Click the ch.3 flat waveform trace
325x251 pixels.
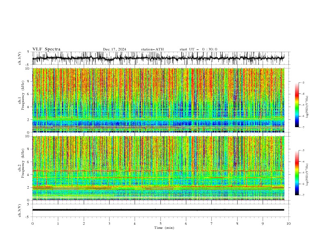(x=158, y=210)
